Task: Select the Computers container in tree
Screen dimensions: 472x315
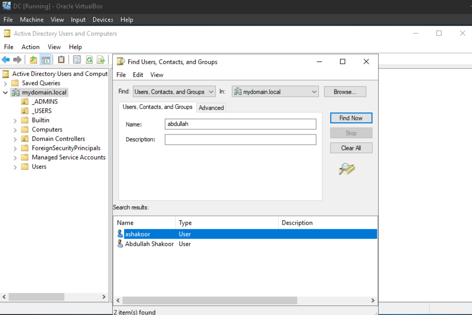Action: click(47, 129)
